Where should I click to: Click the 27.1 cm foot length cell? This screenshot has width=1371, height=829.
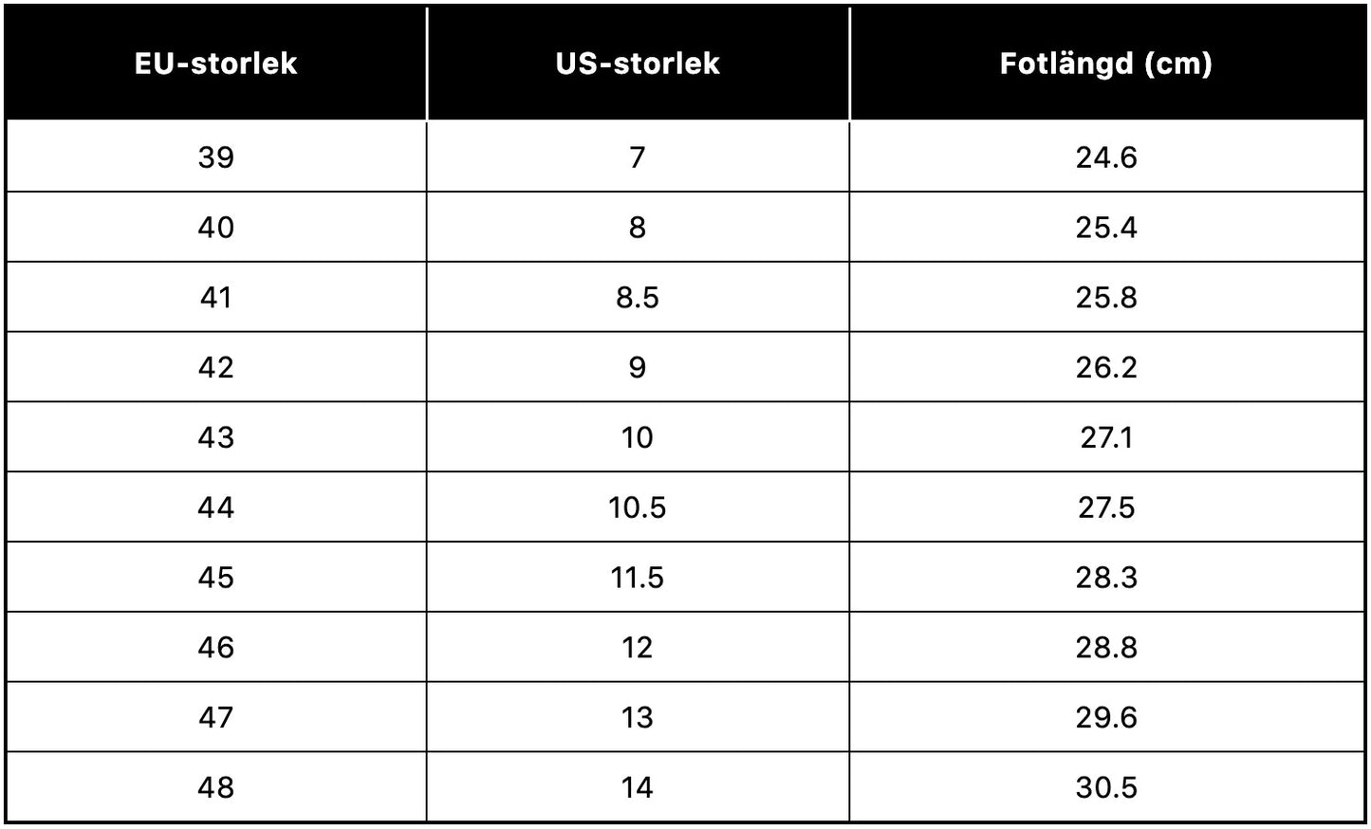(1106, 437)
